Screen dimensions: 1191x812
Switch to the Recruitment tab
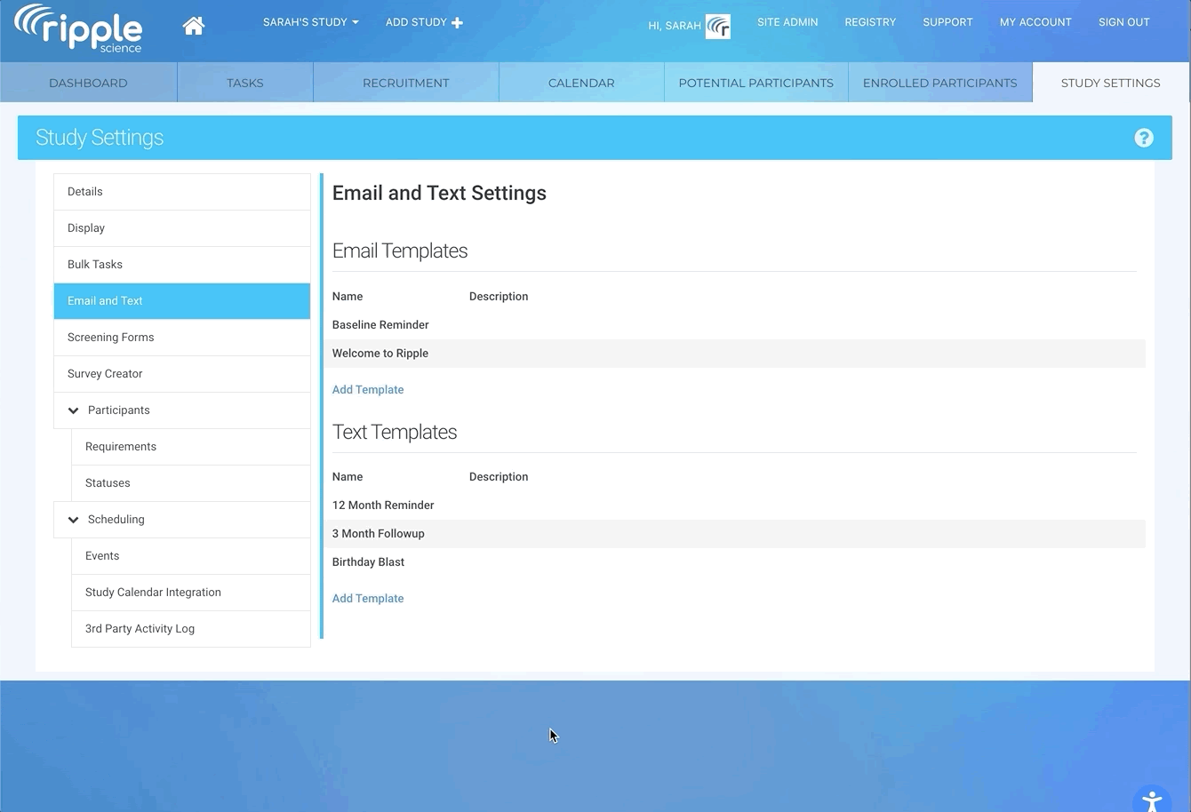(x=405, y=83)
